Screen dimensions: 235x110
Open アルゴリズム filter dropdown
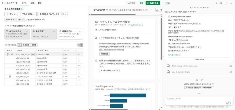(x=29, y=14)
